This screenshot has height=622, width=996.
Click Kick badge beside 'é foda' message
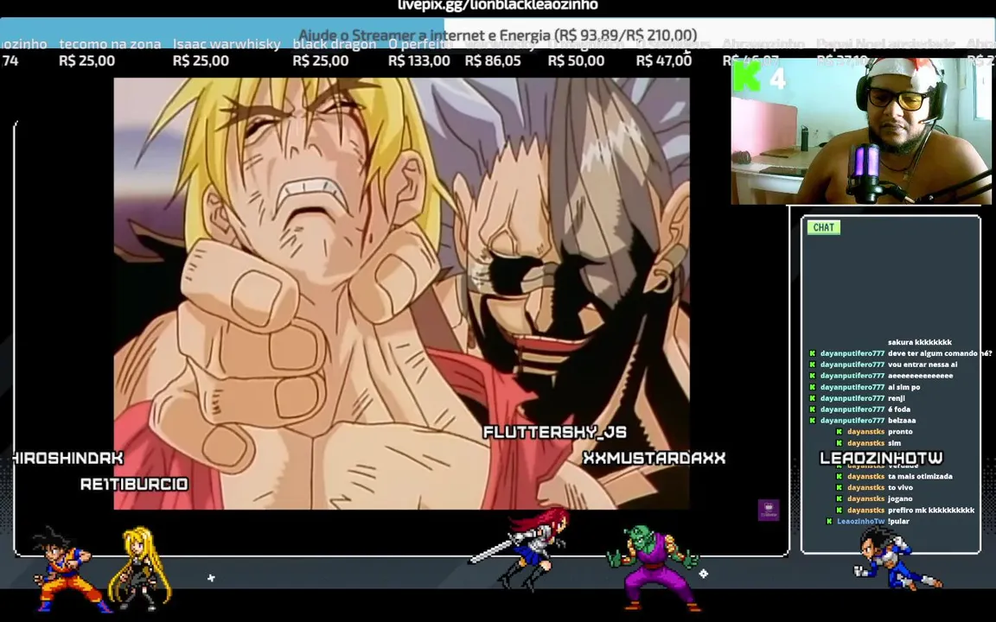(812, 409)
